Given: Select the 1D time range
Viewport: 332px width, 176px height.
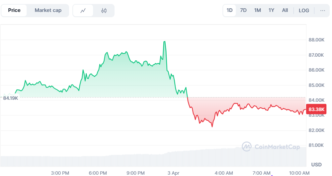Looking at the screenshot, I should click(x=229, y=10).
